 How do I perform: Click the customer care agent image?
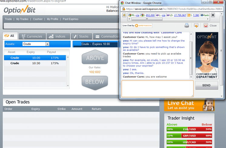(x=207, y=56)
